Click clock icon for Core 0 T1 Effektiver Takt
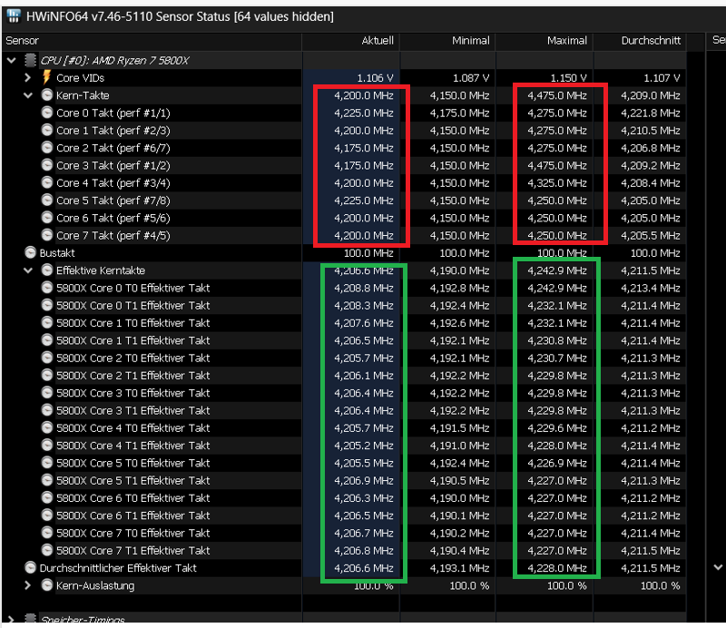 point(47,305)
